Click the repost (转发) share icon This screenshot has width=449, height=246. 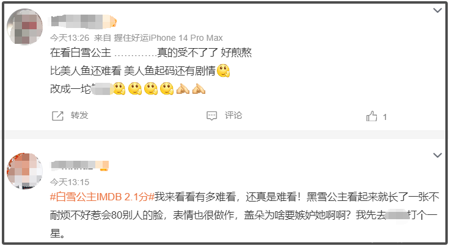click(57, 116)
